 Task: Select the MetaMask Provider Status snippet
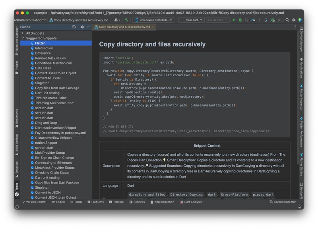coord(56,168)
